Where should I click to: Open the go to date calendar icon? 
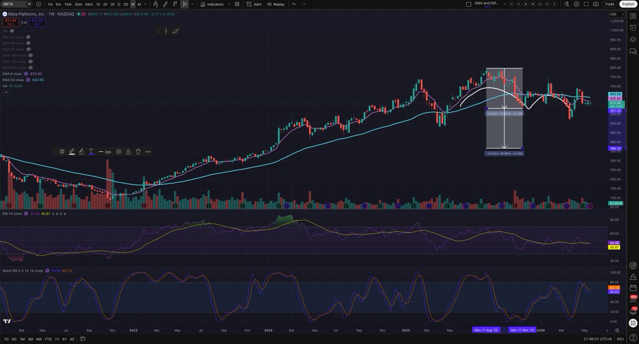tap(83, 339)
